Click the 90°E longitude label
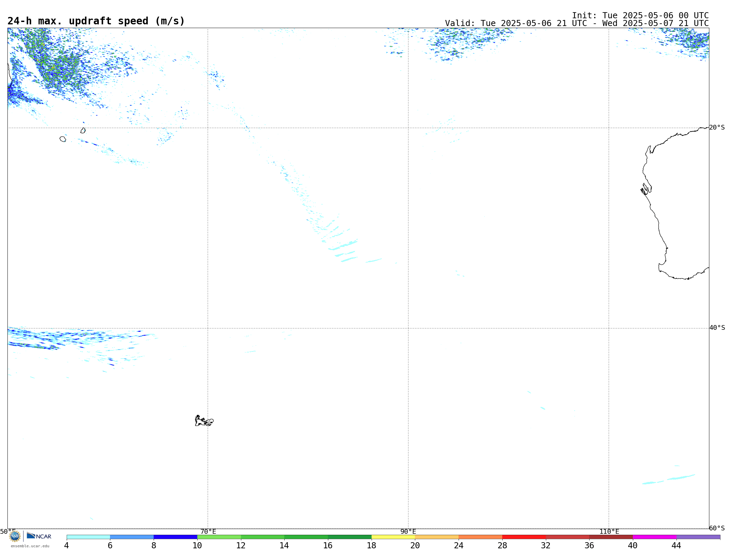 (408, 531)
